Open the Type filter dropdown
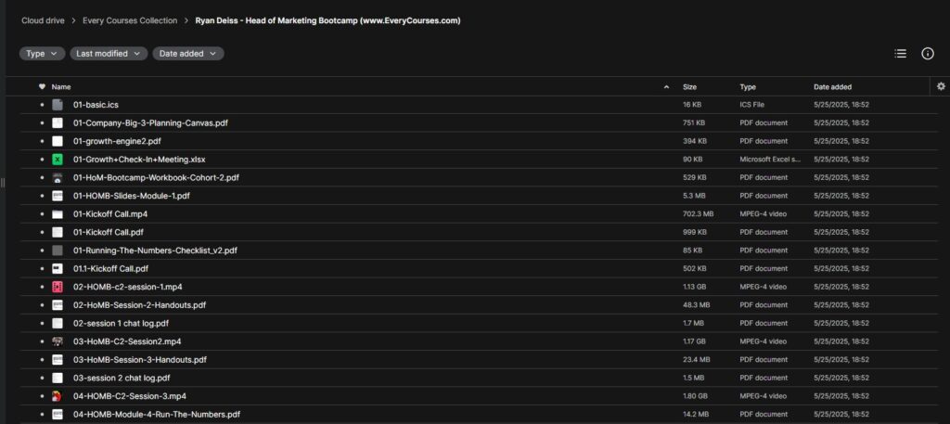Viewport: 950px width, 424px height. 42,54
